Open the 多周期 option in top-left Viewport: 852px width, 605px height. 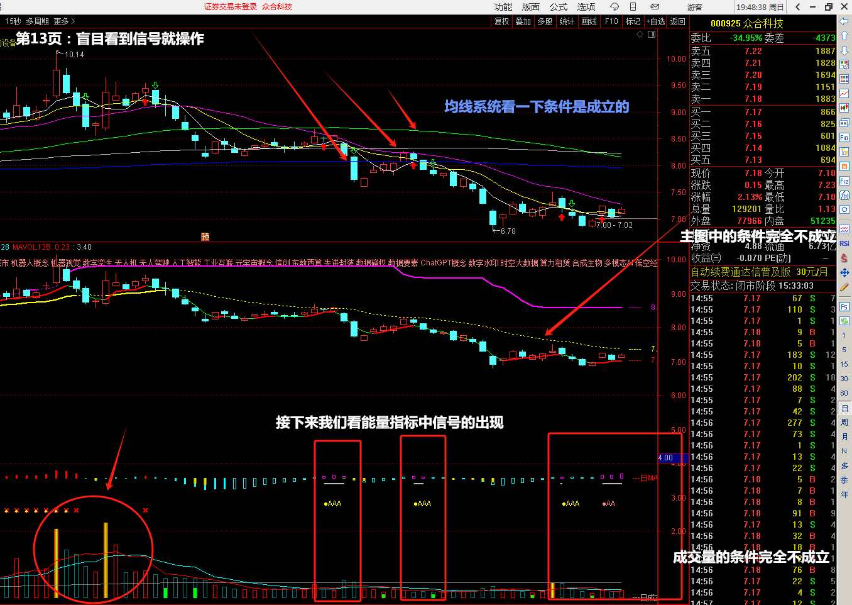(37, 21)
